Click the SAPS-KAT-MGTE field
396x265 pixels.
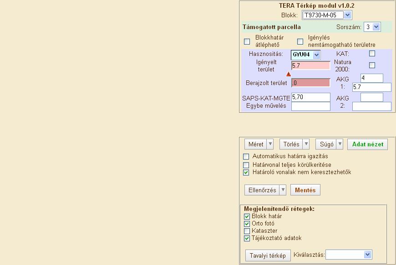tap(311, 97)
